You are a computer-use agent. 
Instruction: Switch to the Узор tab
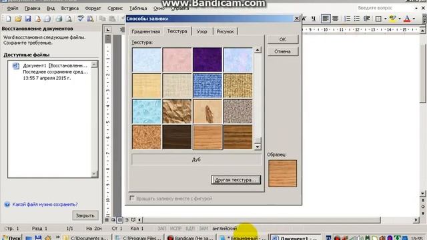[201, 31]
